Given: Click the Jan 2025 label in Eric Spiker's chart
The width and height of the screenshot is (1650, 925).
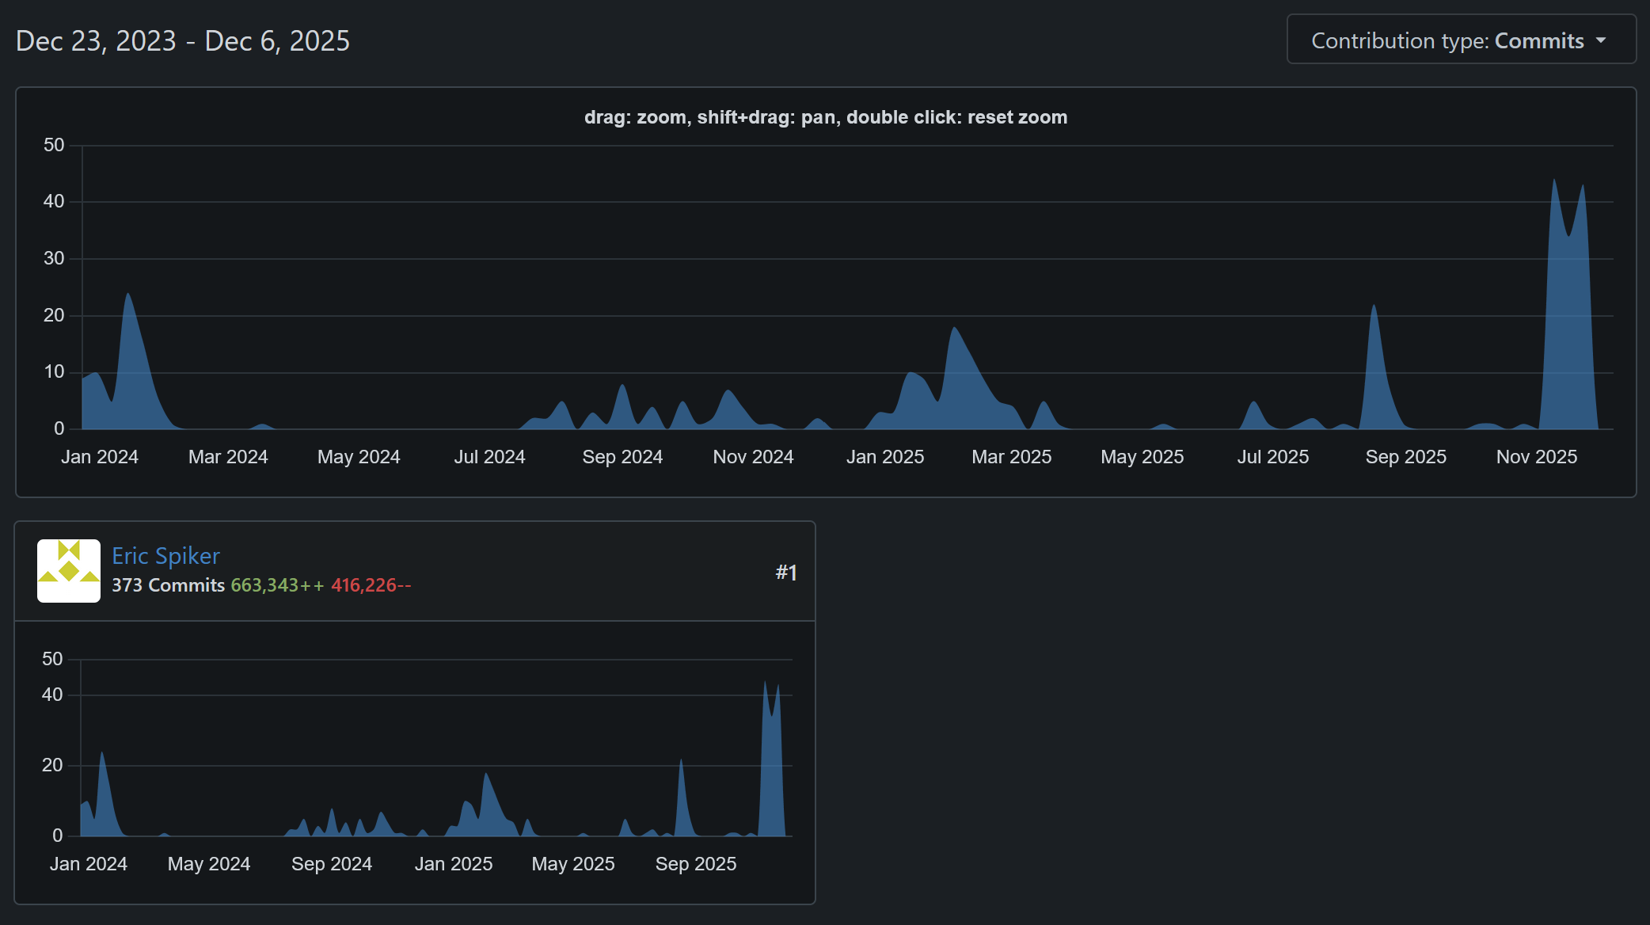Looking at the screenshot, I should (454, 864).
